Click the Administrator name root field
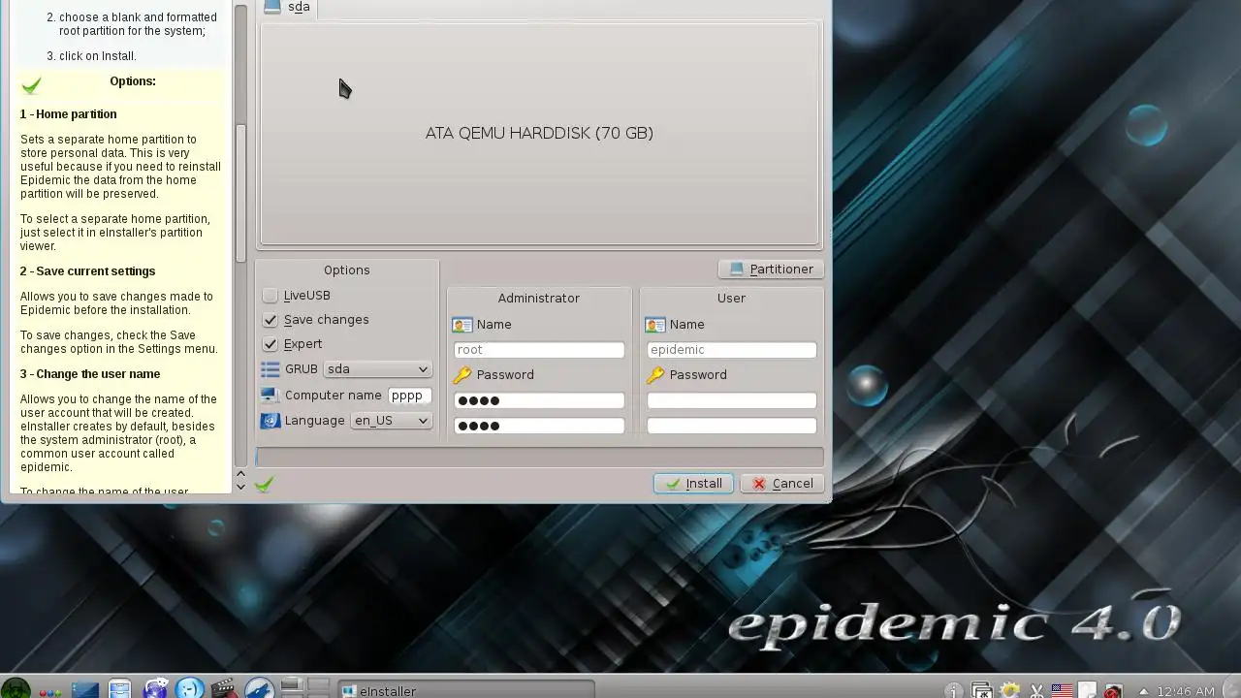 539,350
